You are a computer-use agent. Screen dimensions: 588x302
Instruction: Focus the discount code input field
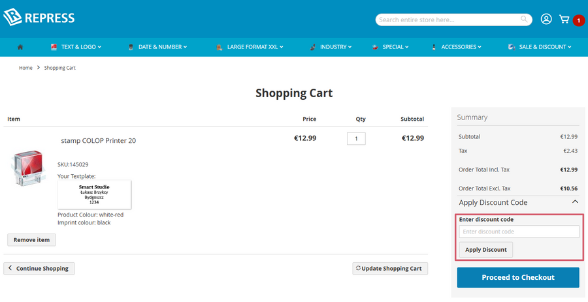[518, 232]
